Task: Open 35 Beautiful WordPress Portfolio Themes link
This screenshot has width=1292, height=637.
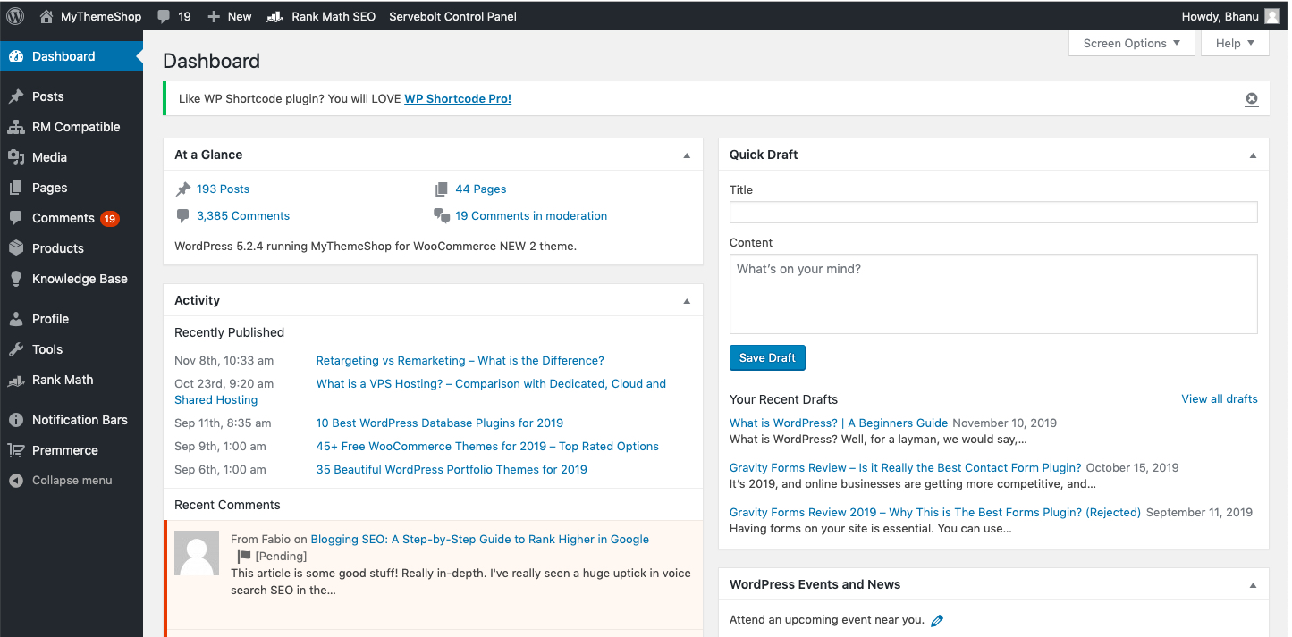Action: coord(452,470)
